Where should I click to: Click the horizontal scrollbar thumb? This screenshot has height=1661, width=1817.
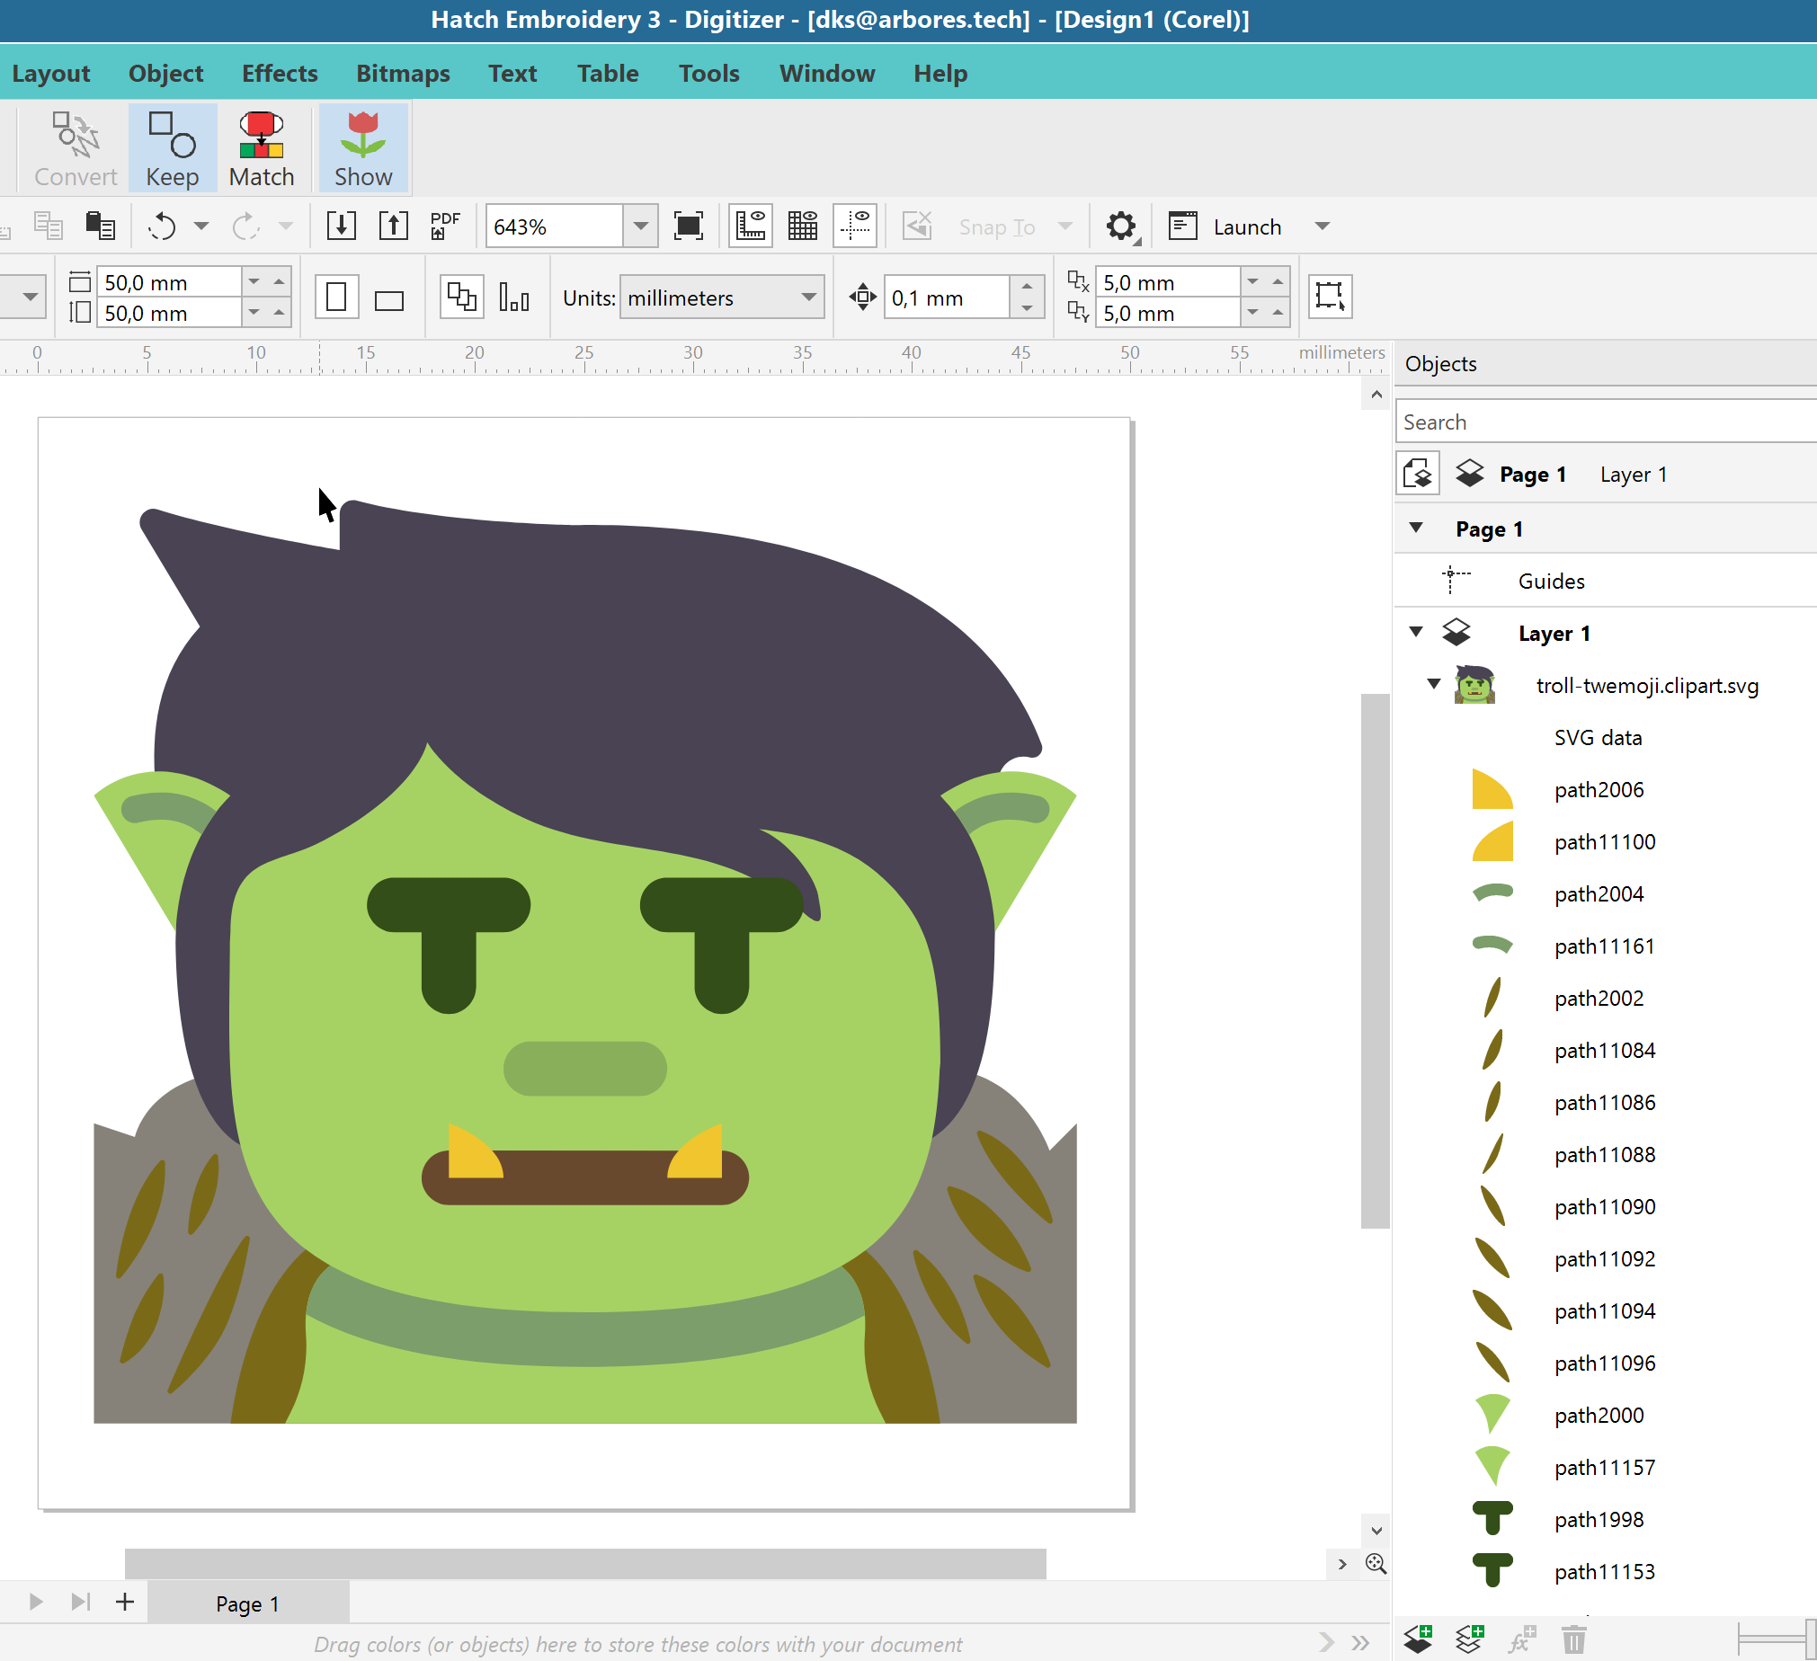click(585, 1564)
